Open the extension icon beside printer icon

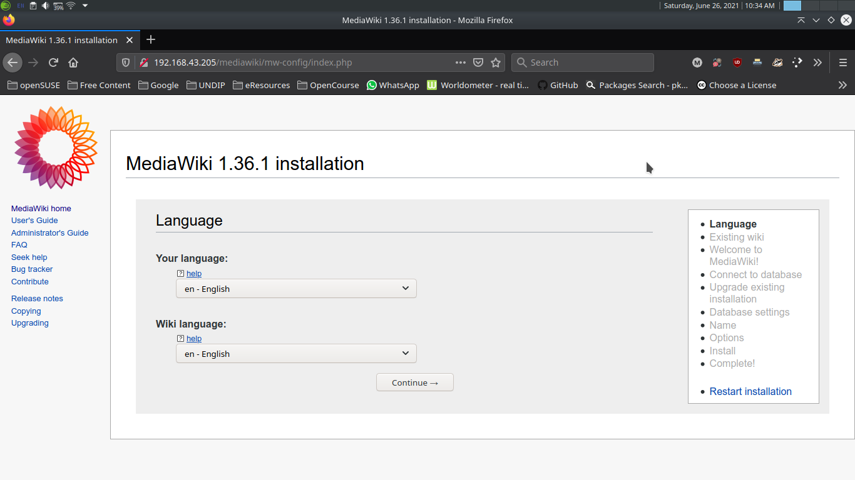point(777,62)
